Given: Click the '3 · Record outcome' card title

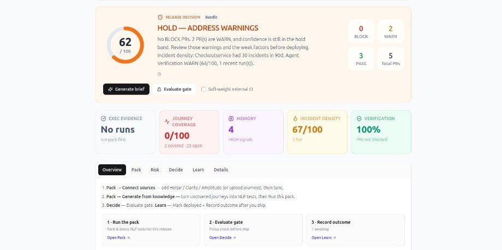Looking at the screenshot, I should click(x=331, y=222).
